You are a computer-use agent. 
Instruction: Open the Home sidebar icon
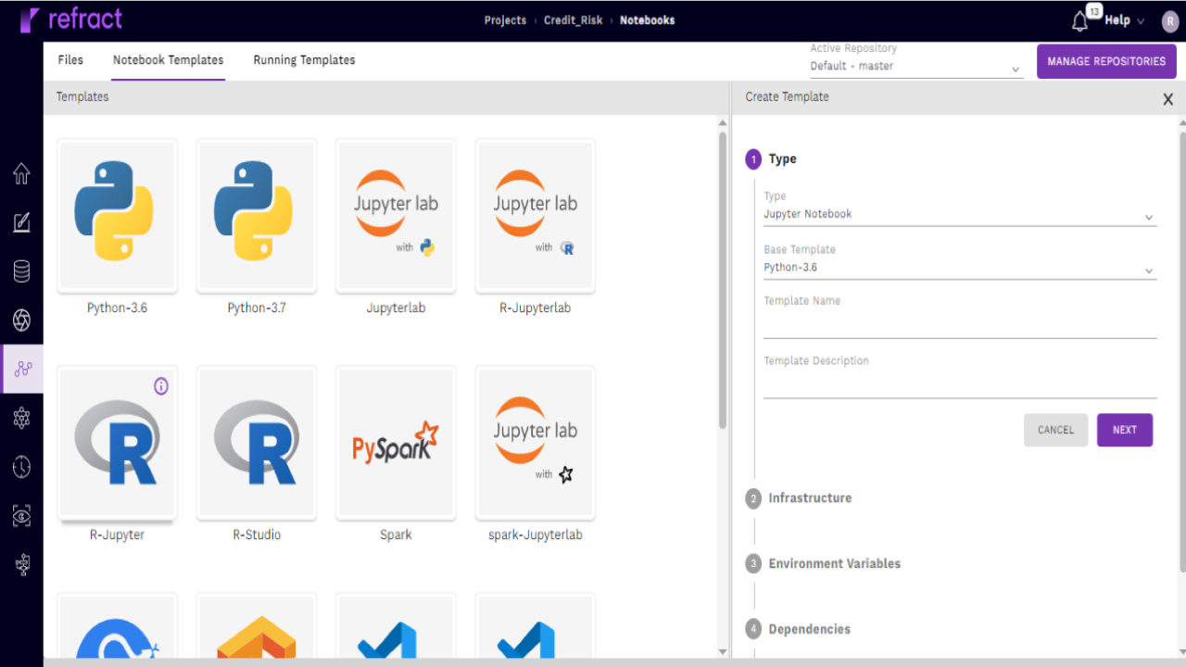pos(21,173)
